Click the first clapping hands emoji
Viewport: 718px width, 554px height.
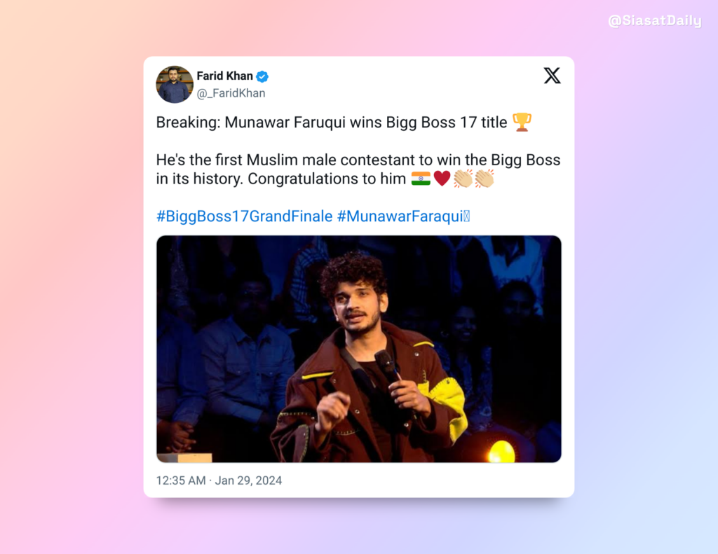point(463,179)
